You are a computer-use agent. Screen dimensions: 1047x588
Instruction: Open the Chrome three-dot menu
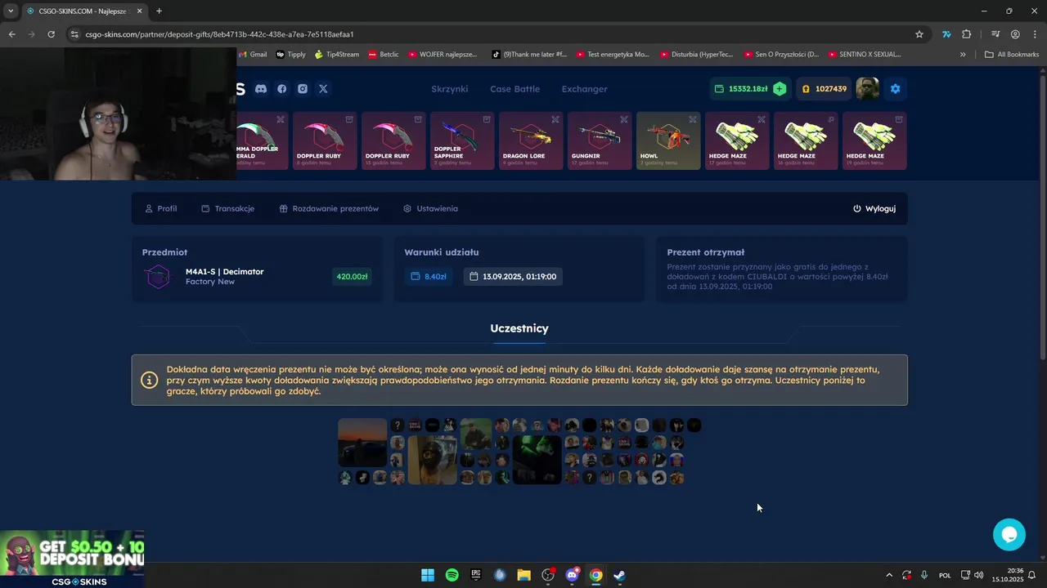click(x=1035, y=34)
